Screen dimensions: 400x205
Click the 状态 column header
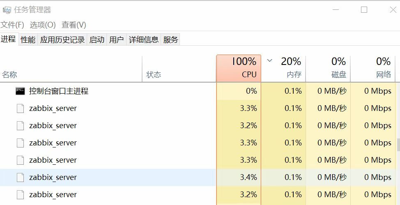click(154, 75)
